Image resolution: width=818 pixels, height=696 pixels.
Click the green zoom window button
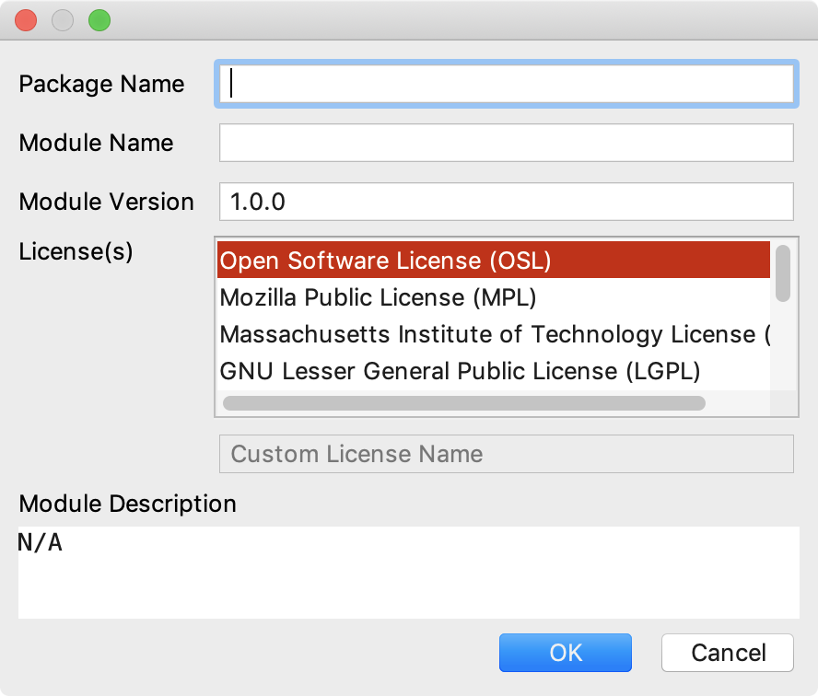99,20
